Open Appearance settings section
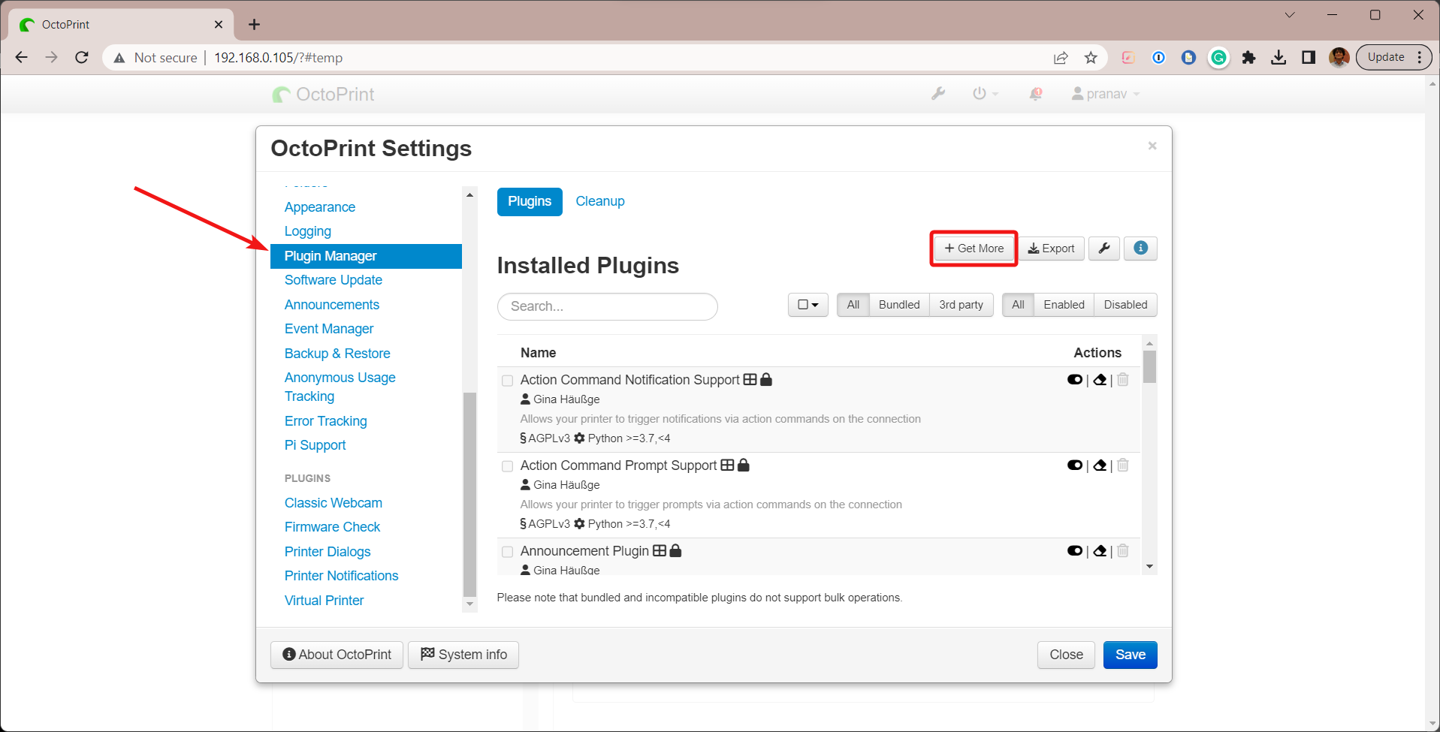Screen dimensions: 1440x732 click(320, 207)
